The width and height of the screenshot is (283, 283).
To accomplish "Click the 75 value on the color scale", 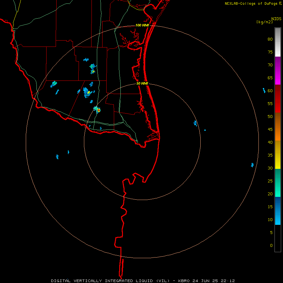I will click(x=270, y=52).
